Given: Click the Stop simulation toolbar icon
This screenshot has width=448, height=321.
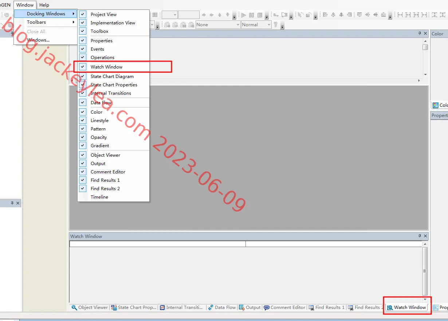Looking at the screenshot, I should click(260, 15).
